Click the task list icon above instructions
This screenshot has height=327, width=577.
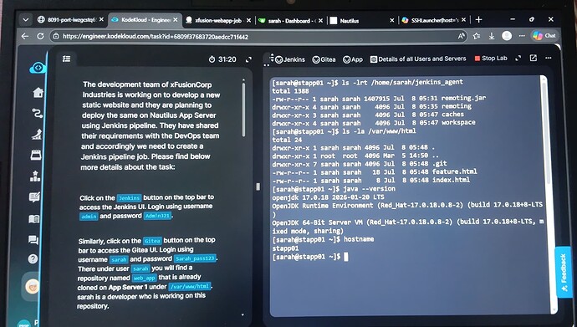click(67, 59)
